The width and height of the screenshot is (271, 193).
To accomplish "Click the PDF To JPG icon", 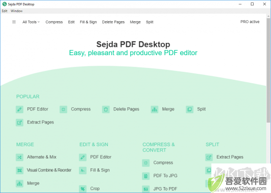I will [146, 176].
